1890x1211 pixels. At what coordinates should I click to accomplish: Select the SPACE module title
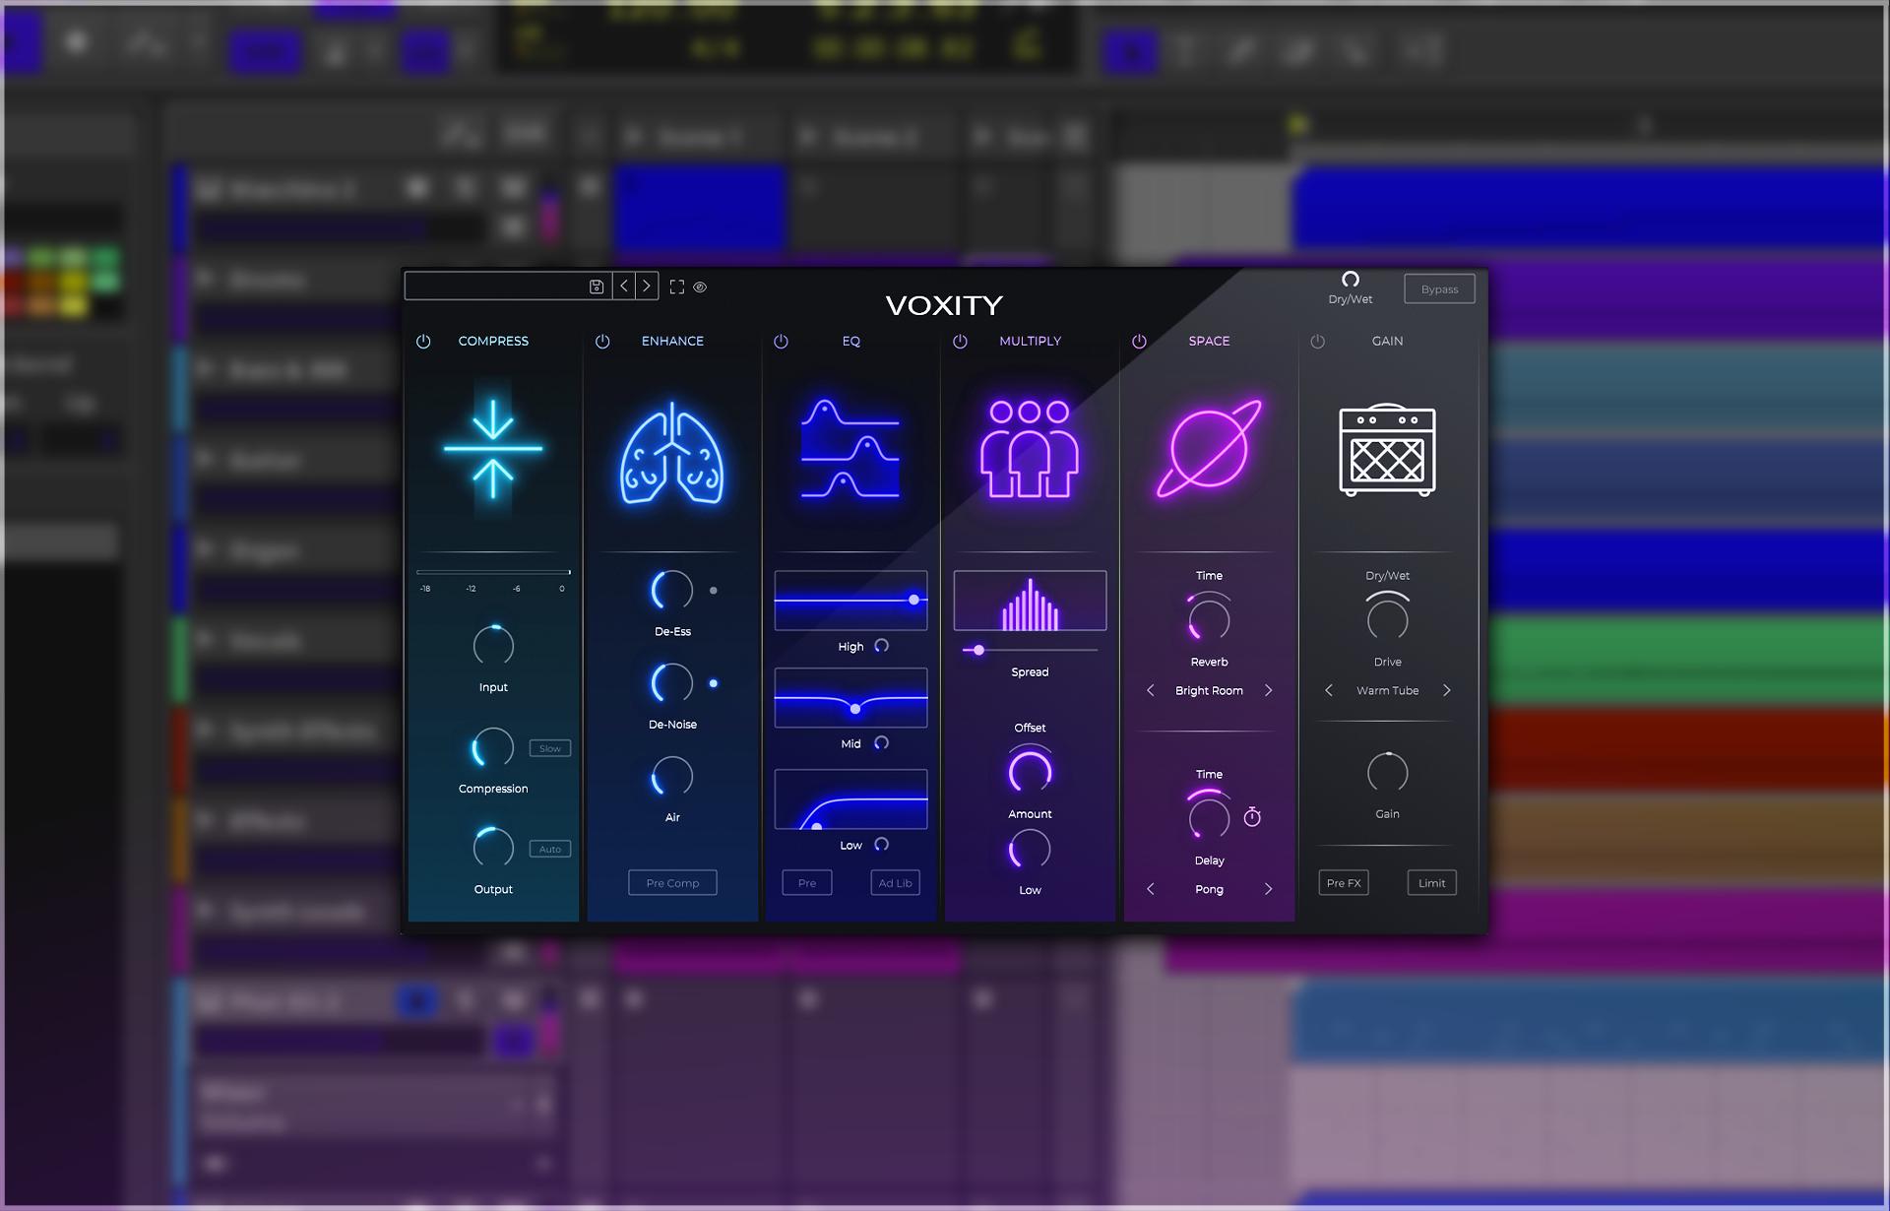[1209, 342]
